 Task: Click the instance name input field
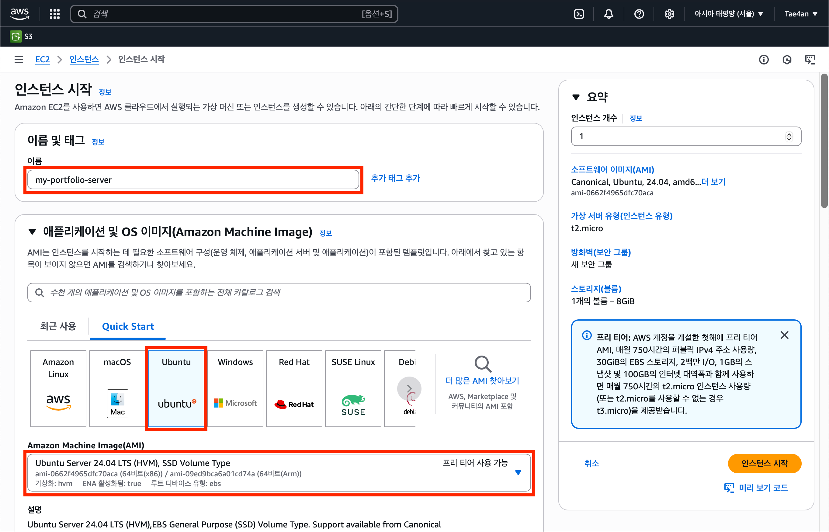tap(193, 180)
